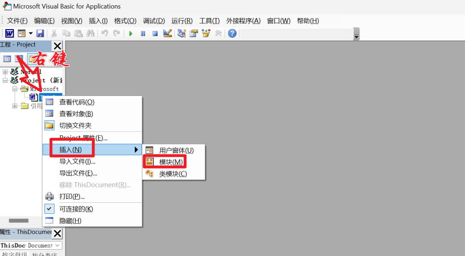465x256 pixels.
Task: Open the 外接程序(A) menu
Action: pyautogui.click(x=243, y=21)
